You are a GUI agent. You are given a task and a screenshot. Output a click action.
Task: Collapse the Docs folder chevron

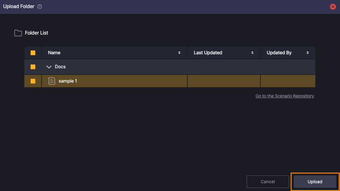coord(49,67)
